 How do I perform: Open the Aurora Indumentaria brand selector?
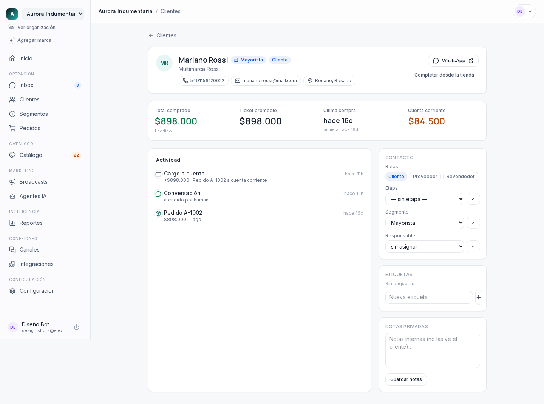tap(53, 14)
